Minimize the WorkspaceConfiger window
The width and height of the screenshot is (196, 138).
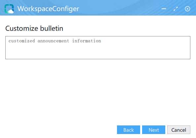(x=164, y=9)
